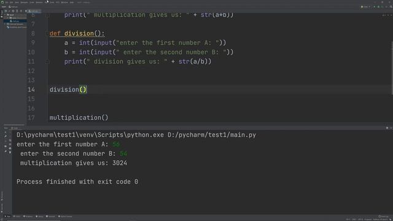Click test1 breadcrumb in navigation bar
This screenshot has height=221, width=393.
coord(4,7)
